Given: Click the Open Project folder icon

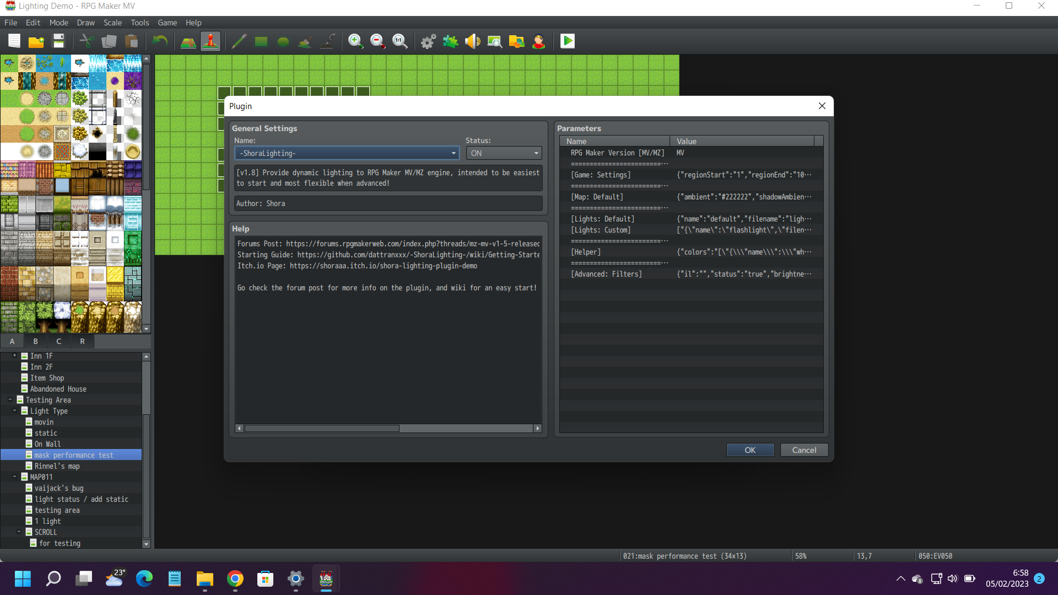Looking at the screenshot, I should pyautogui.click(x=36, y=41).
